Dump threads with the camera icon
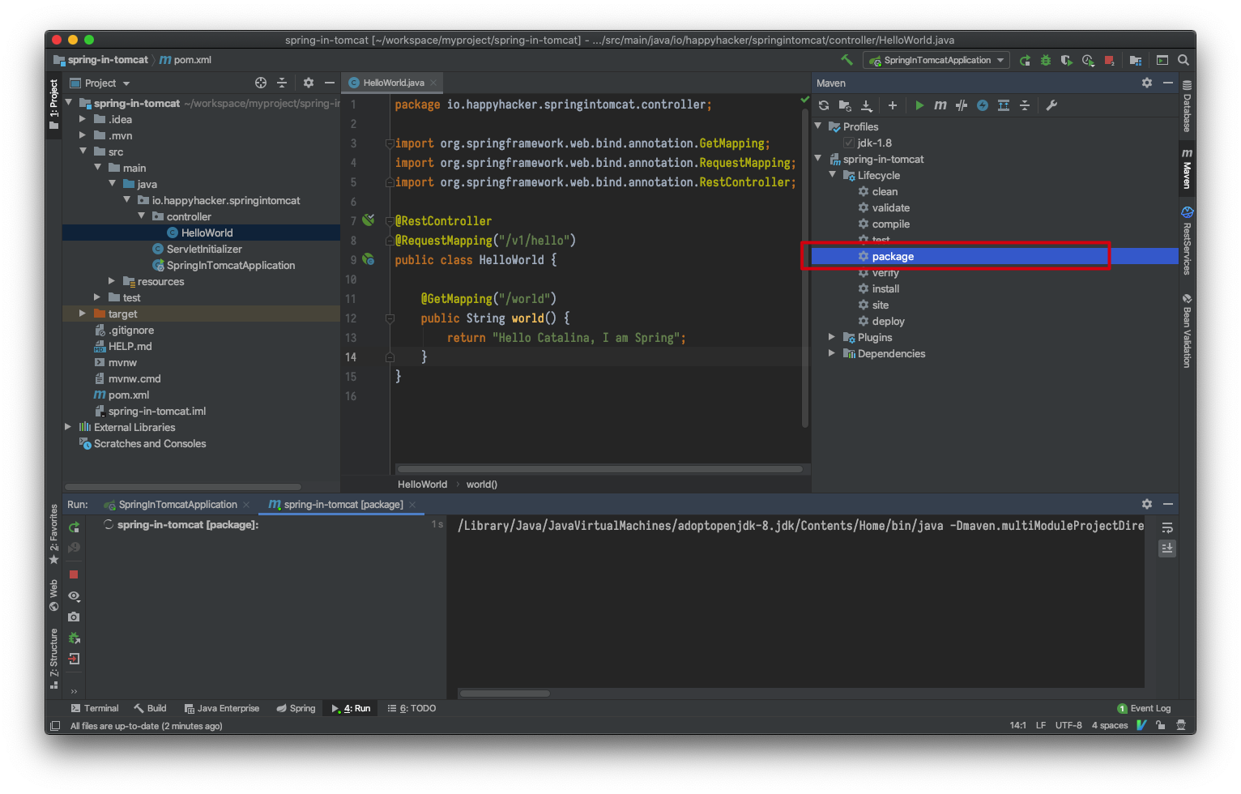 pyautogui.click(x=74, y=617)
